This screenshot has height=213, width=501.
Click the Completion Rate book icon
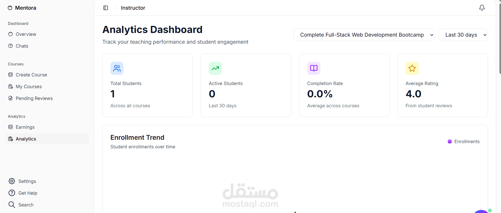tap(314, 68)
